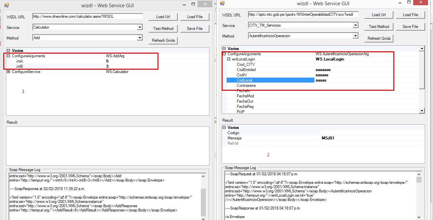This screenshot has width=433, height=220.
Task: Collapse the entLocalLogin node
Action: [229, 59]
